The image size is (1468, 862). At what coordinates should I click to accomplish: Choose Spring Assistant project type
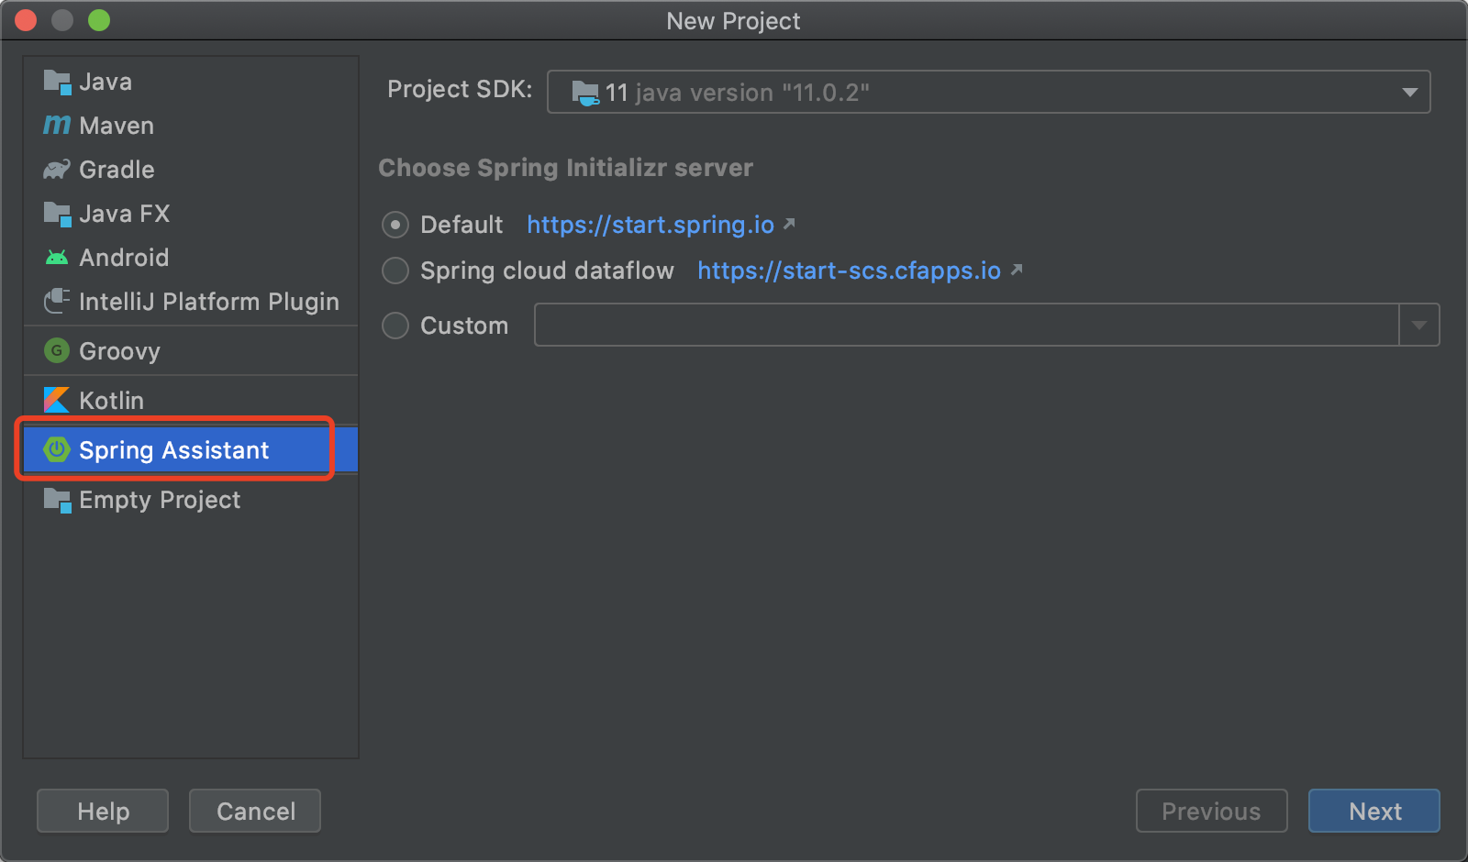coord(191,450)
